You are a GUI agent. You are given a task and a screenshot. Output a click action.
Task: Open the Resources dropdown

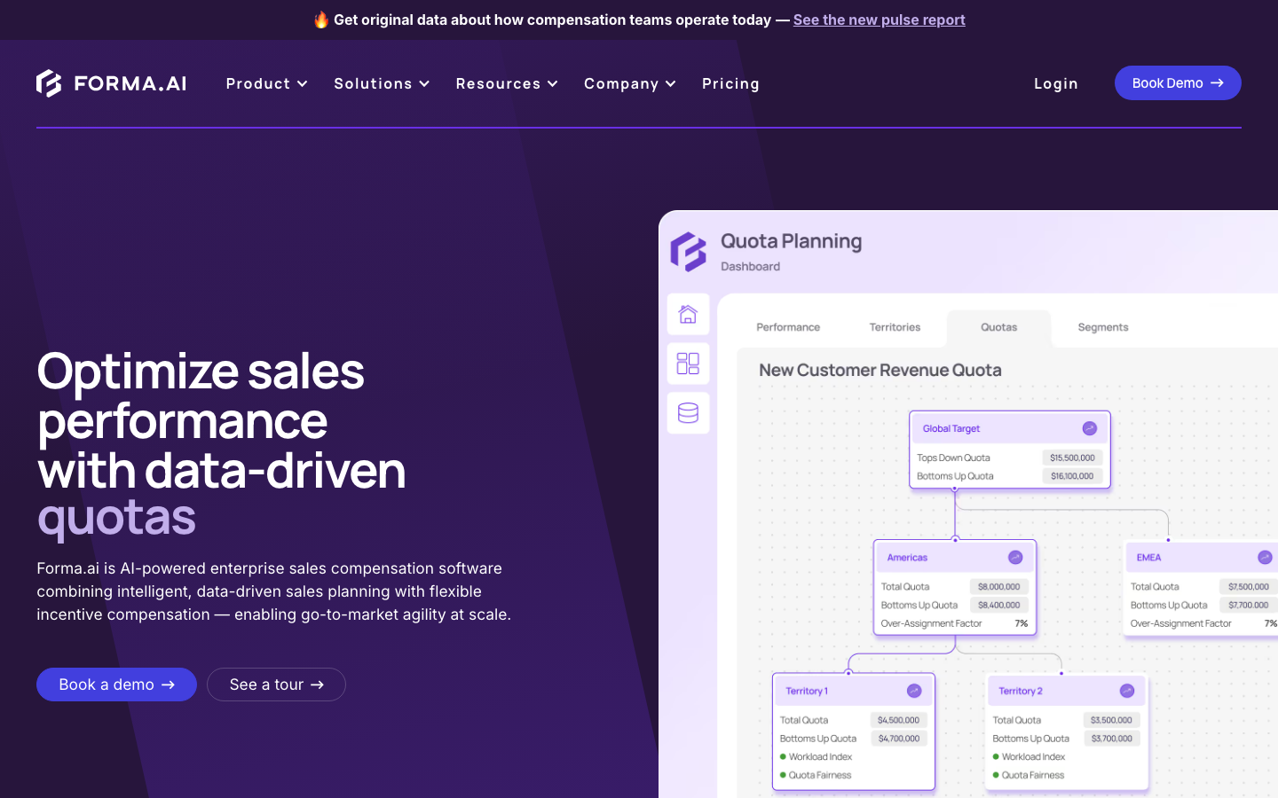tap(507, 83)
